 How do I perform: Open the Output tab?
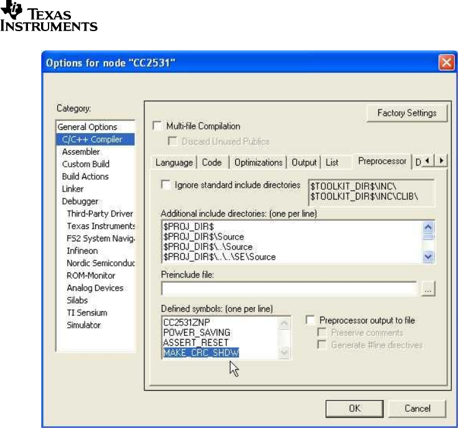click(x=304, y=162)
